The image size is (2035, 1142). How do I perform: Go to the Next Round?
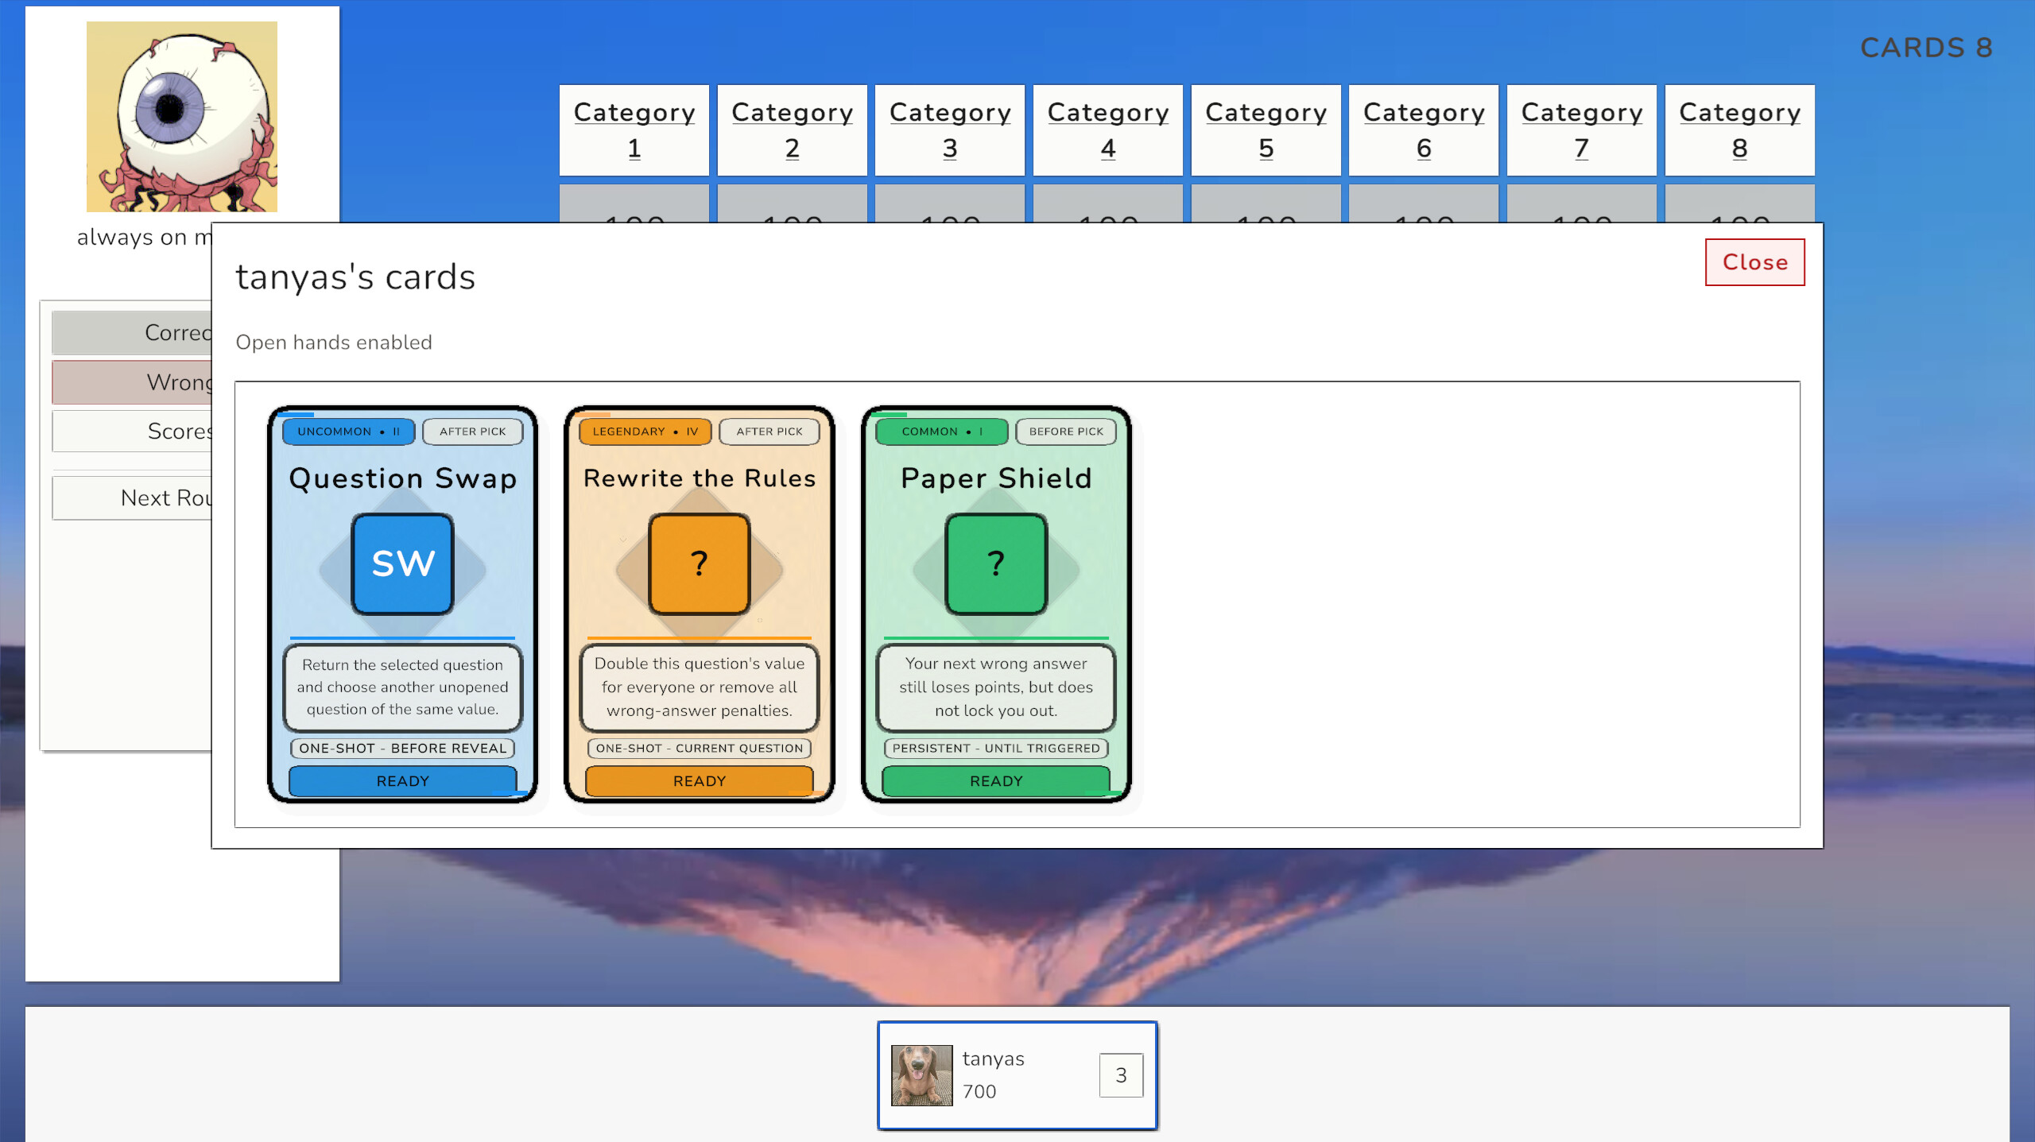point(132,498)
